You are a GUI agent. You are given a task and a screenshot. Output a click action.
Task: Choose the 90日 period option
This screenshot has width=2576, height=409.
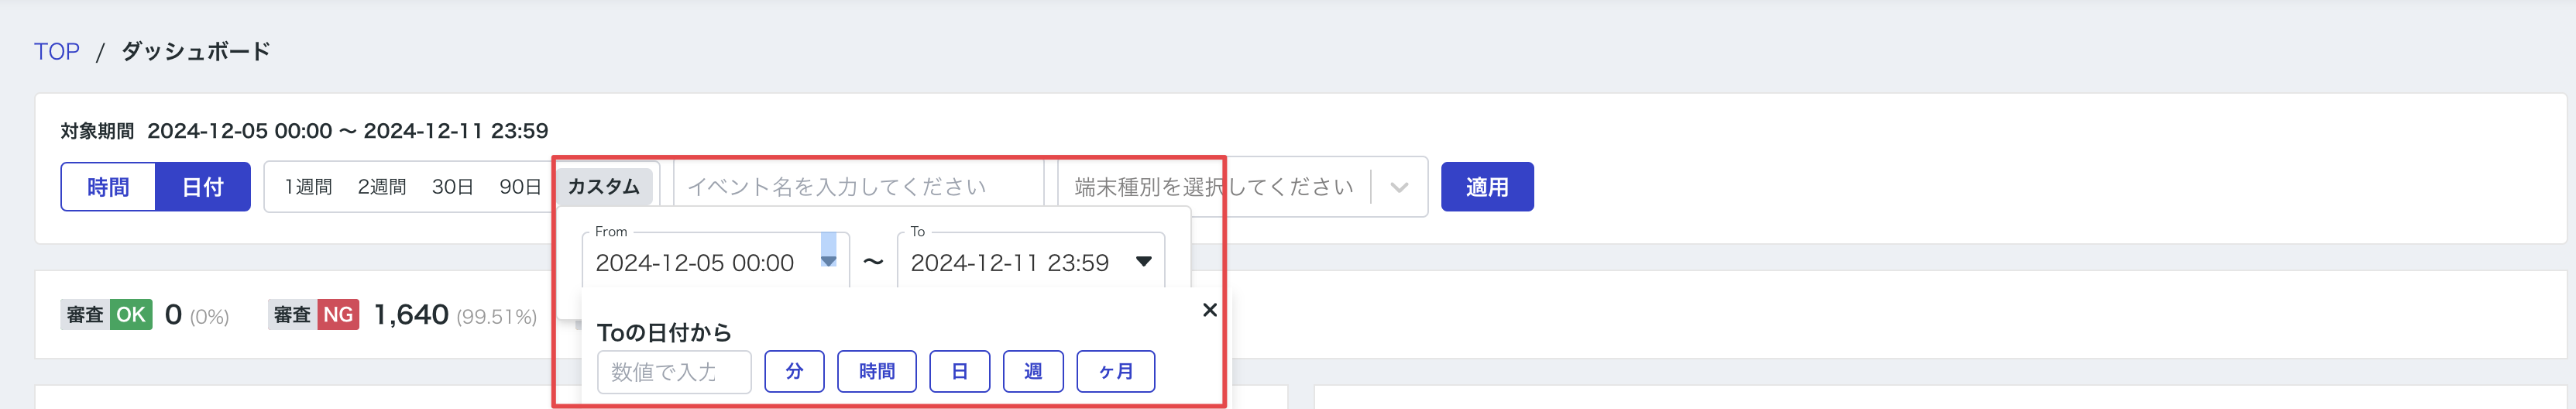tap(520, 187)
